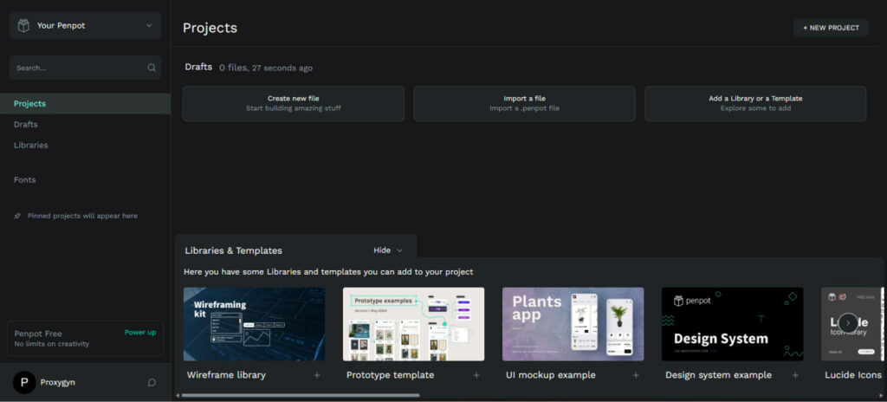887x402 pixels.
Task: Click the pin icon beside pinned projects text
Action: click(x=17, y=216)
